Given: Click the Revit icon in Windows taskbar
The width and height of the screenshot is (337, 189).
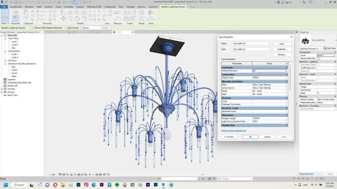Looking at the screenshot, I should coord(163,185).
